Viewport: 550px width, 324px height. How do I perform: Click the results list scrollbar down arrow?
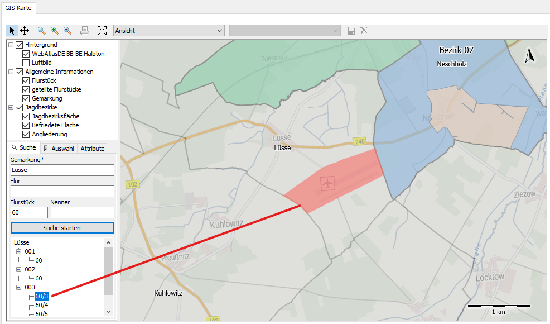point(109,312)
